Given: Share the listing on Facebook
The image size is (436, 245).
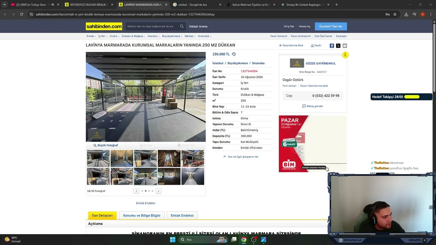Looking at the screenshot, I should click(332, 46).
